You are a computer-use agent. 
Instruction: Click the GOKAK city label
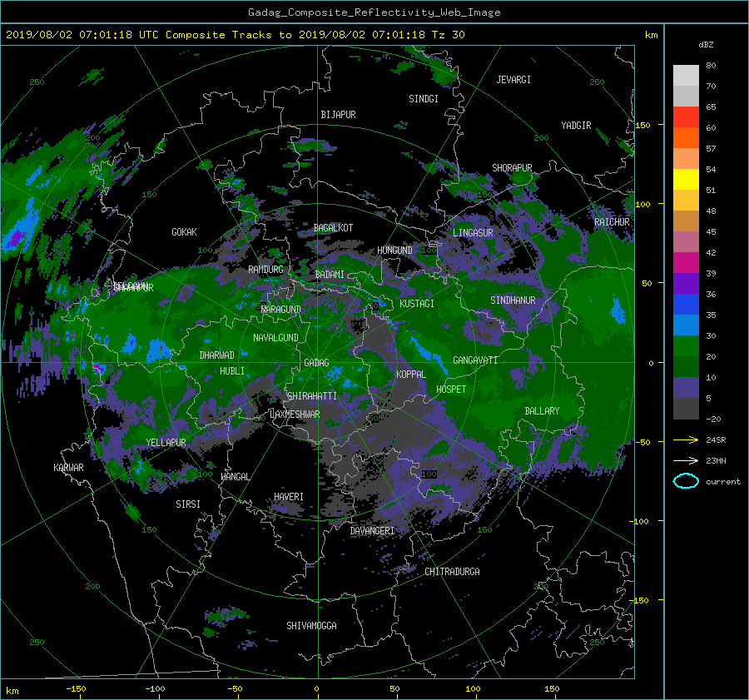[185, 231]
